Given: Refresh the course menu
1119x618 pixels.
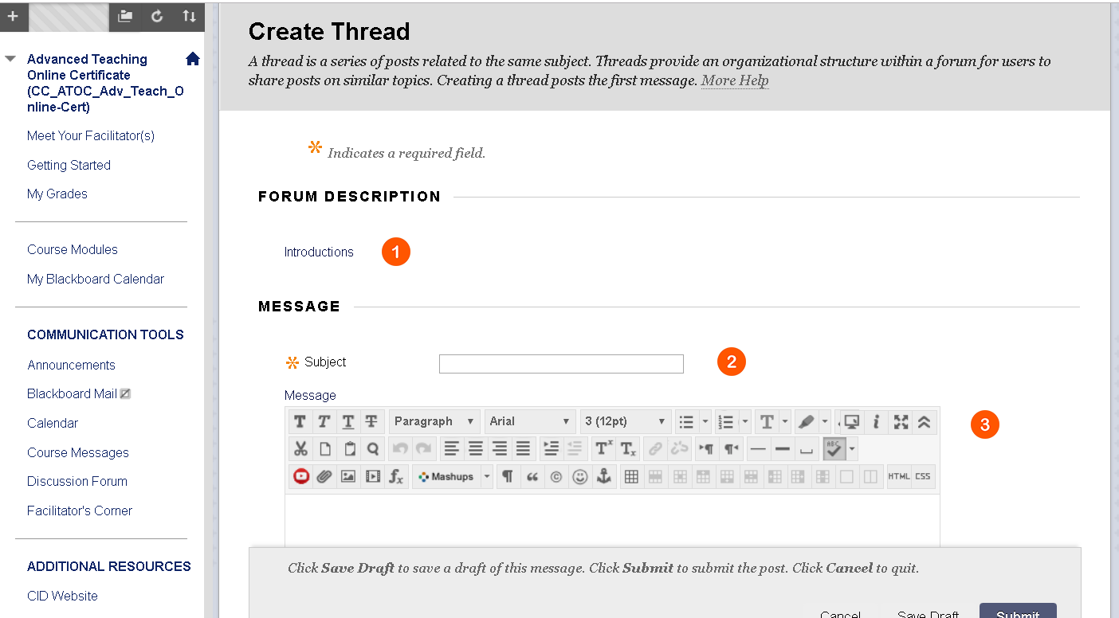Looking at the screenshot, I should pyautogui.click(x=157, y=16).
